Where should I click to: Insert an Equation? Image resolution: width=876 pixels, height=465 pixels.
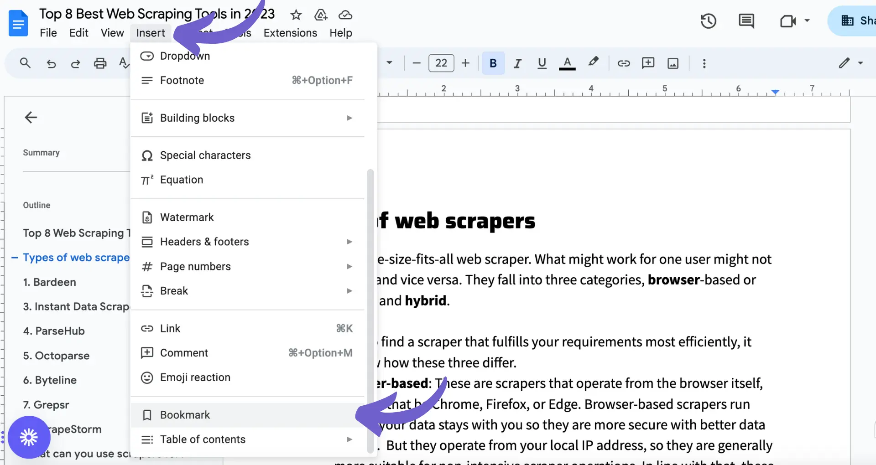249,180
